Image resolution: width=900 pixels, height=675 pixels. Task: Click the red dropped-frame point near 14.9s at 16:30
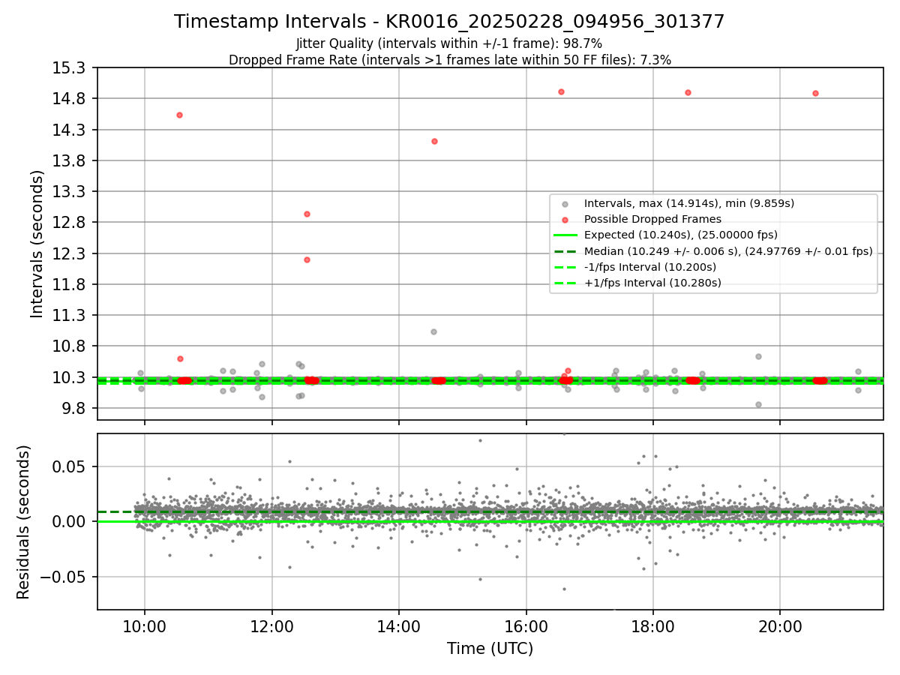click(x=561, y=91)
